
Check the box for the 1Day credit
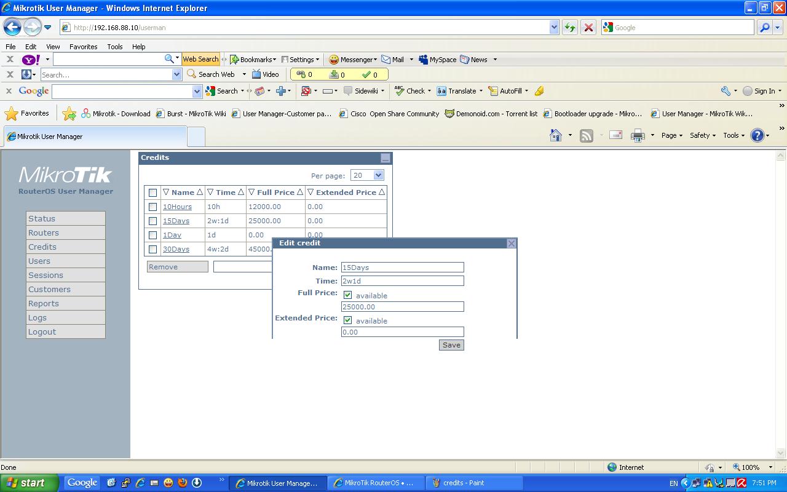pyautogui.click(x=152, y=235)
